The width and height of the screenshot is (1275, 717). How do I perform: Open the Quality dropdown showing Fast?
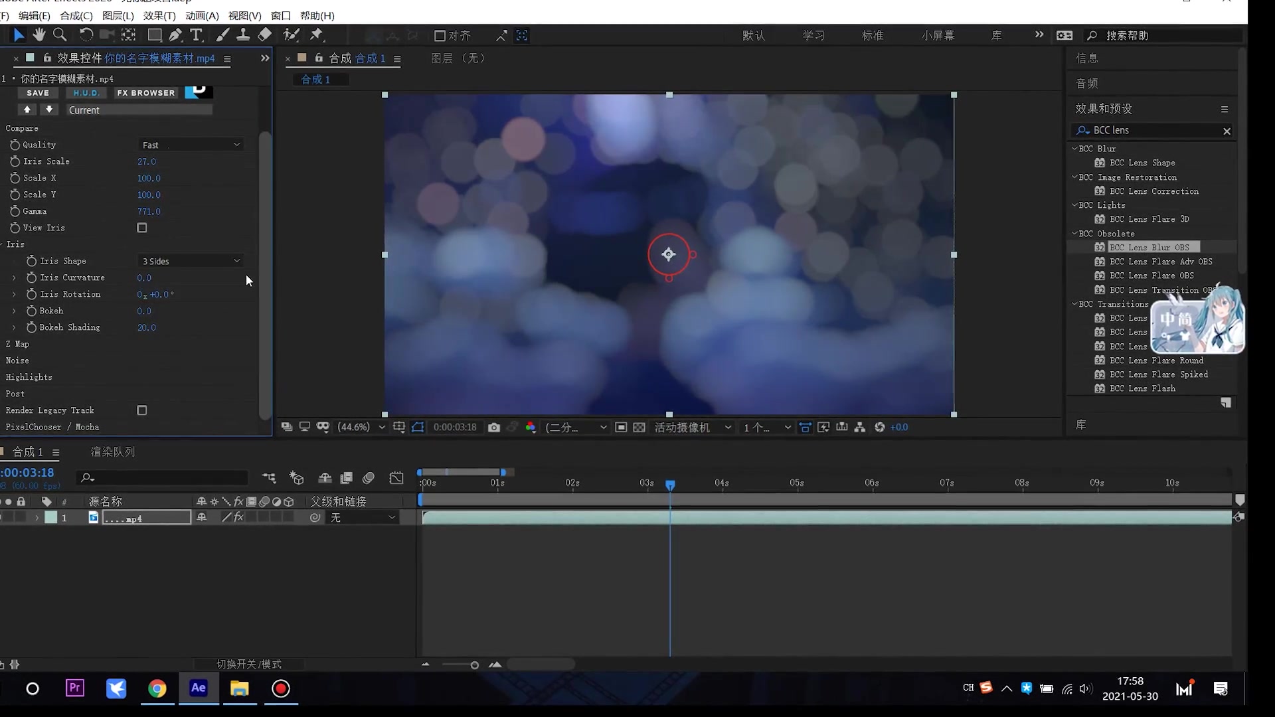point(191,145)
